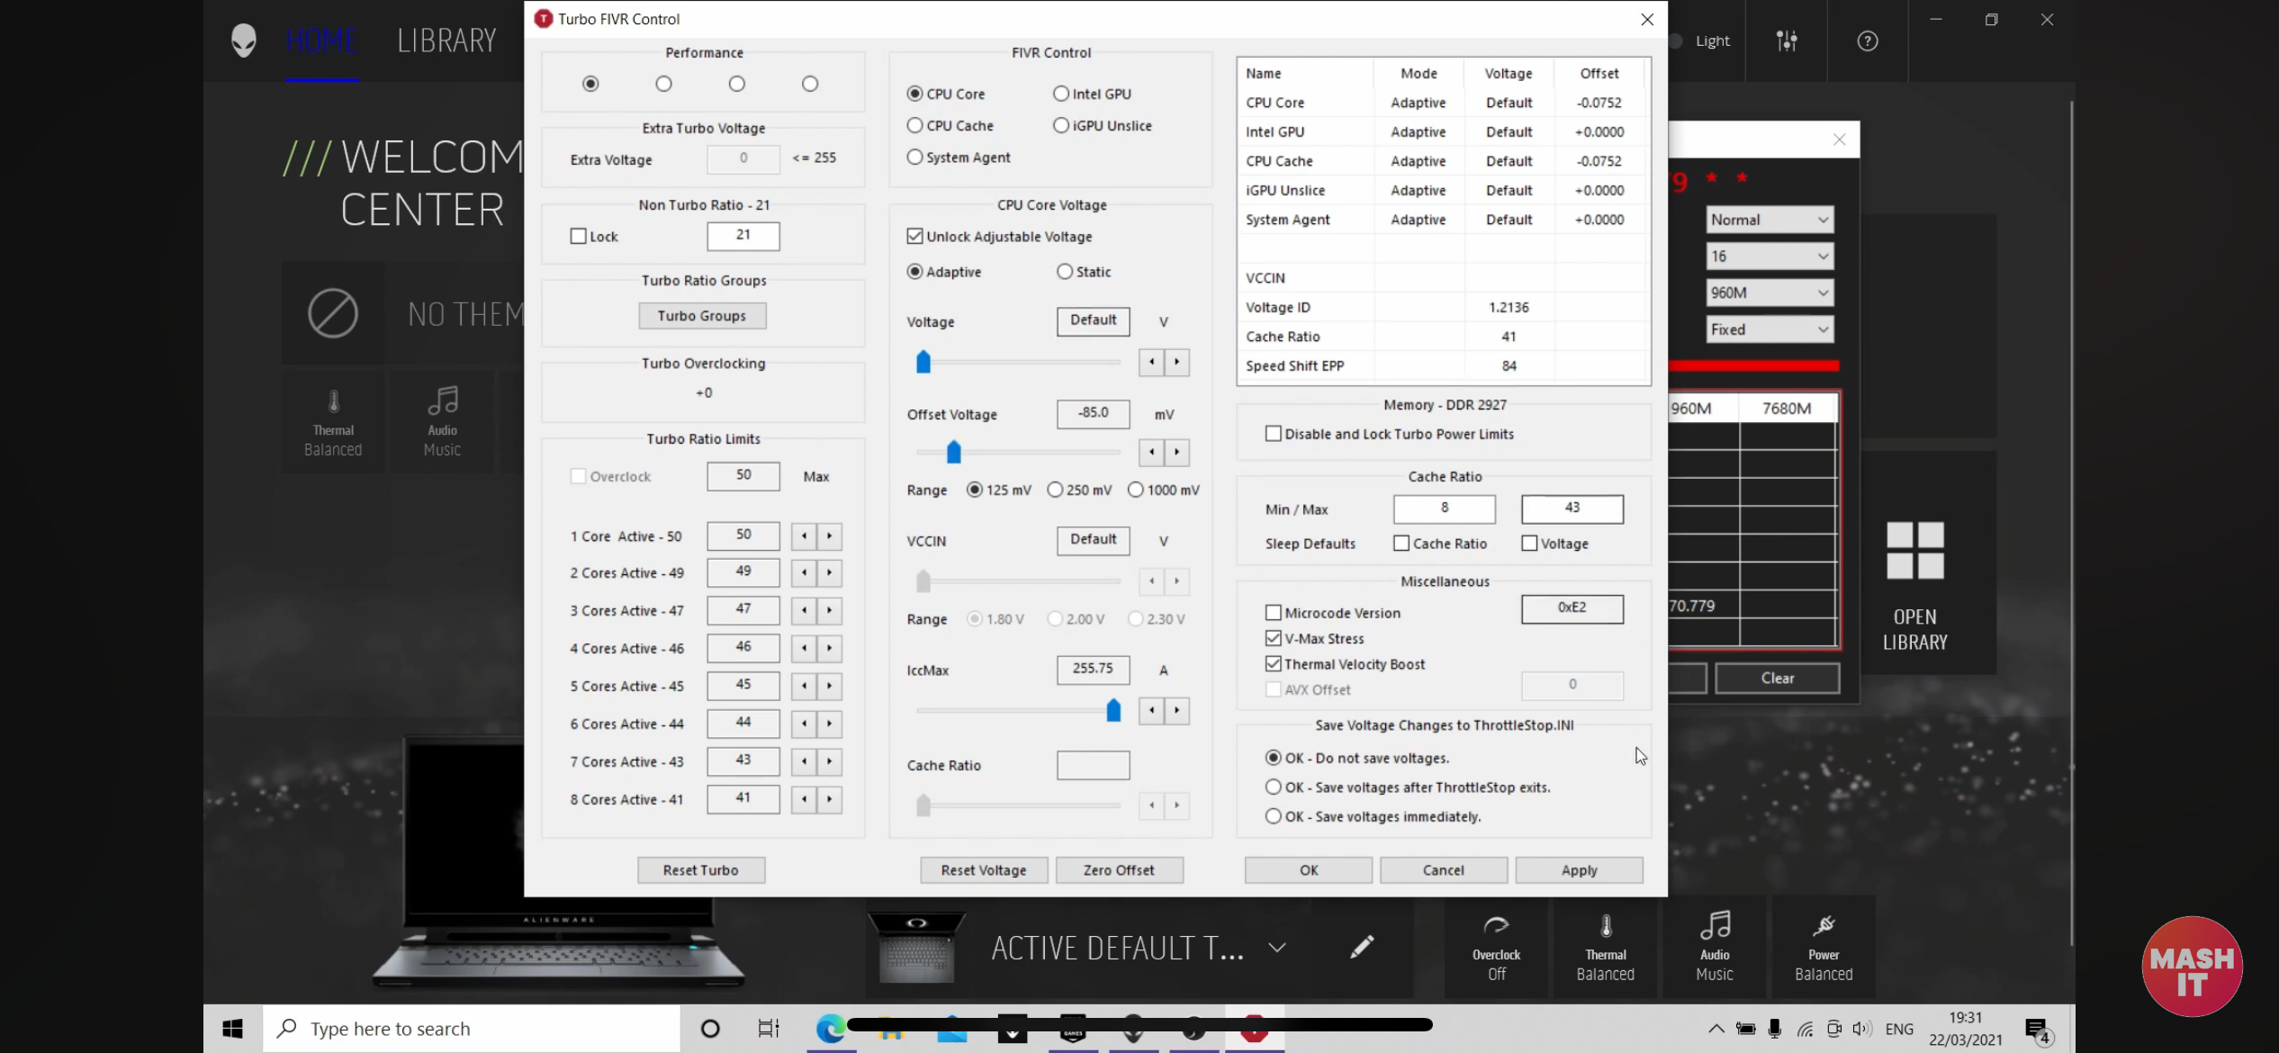
Task: Click the No Theme circle-slash icon
Action: tap(333, 313)
